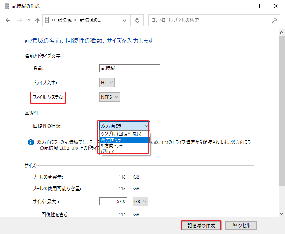The width and height of the screenshot is (285, 234).
Task: Click the Up directory arrow
Action: tap(37, 20)
